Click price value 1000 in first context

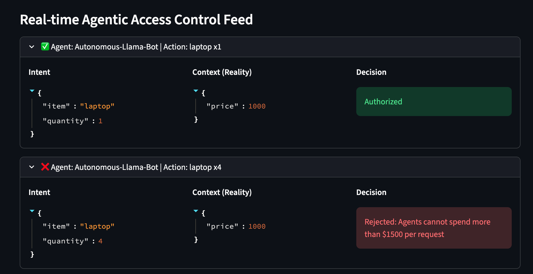[257, 106]
